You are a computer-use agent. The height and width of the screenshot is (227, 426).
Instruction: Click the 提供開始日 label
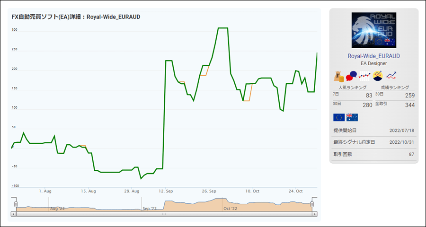(x=345, y=131)
